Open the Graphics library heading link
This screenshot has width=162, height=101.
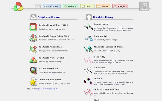pyautogui.click(x=103, y=17)
